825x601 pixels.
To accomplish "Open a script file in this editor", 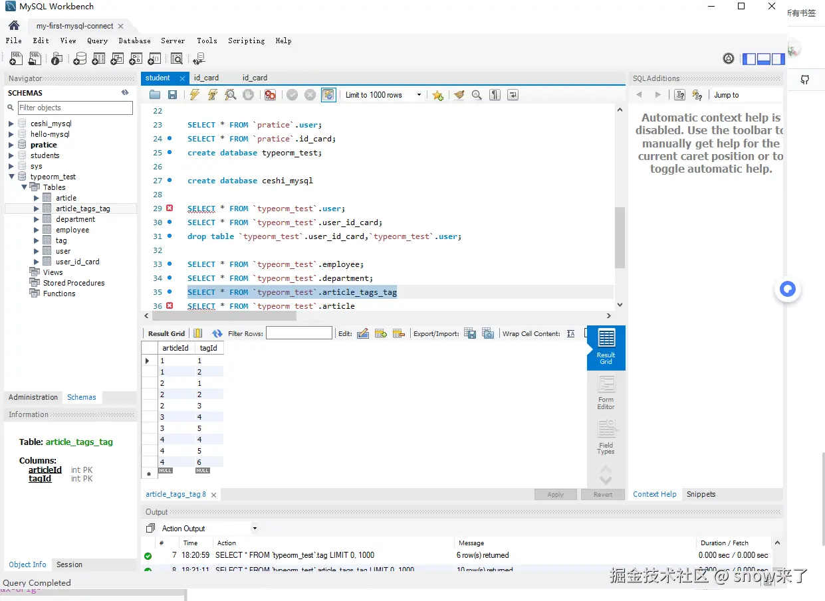I will pyautogui.click(x=155, y=95).
